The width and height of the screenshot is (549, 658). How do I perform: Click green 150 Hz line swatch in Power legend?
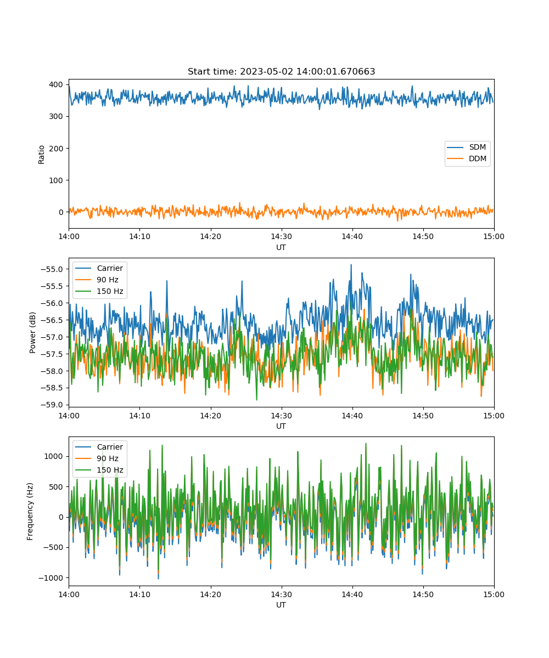(84, 291)
